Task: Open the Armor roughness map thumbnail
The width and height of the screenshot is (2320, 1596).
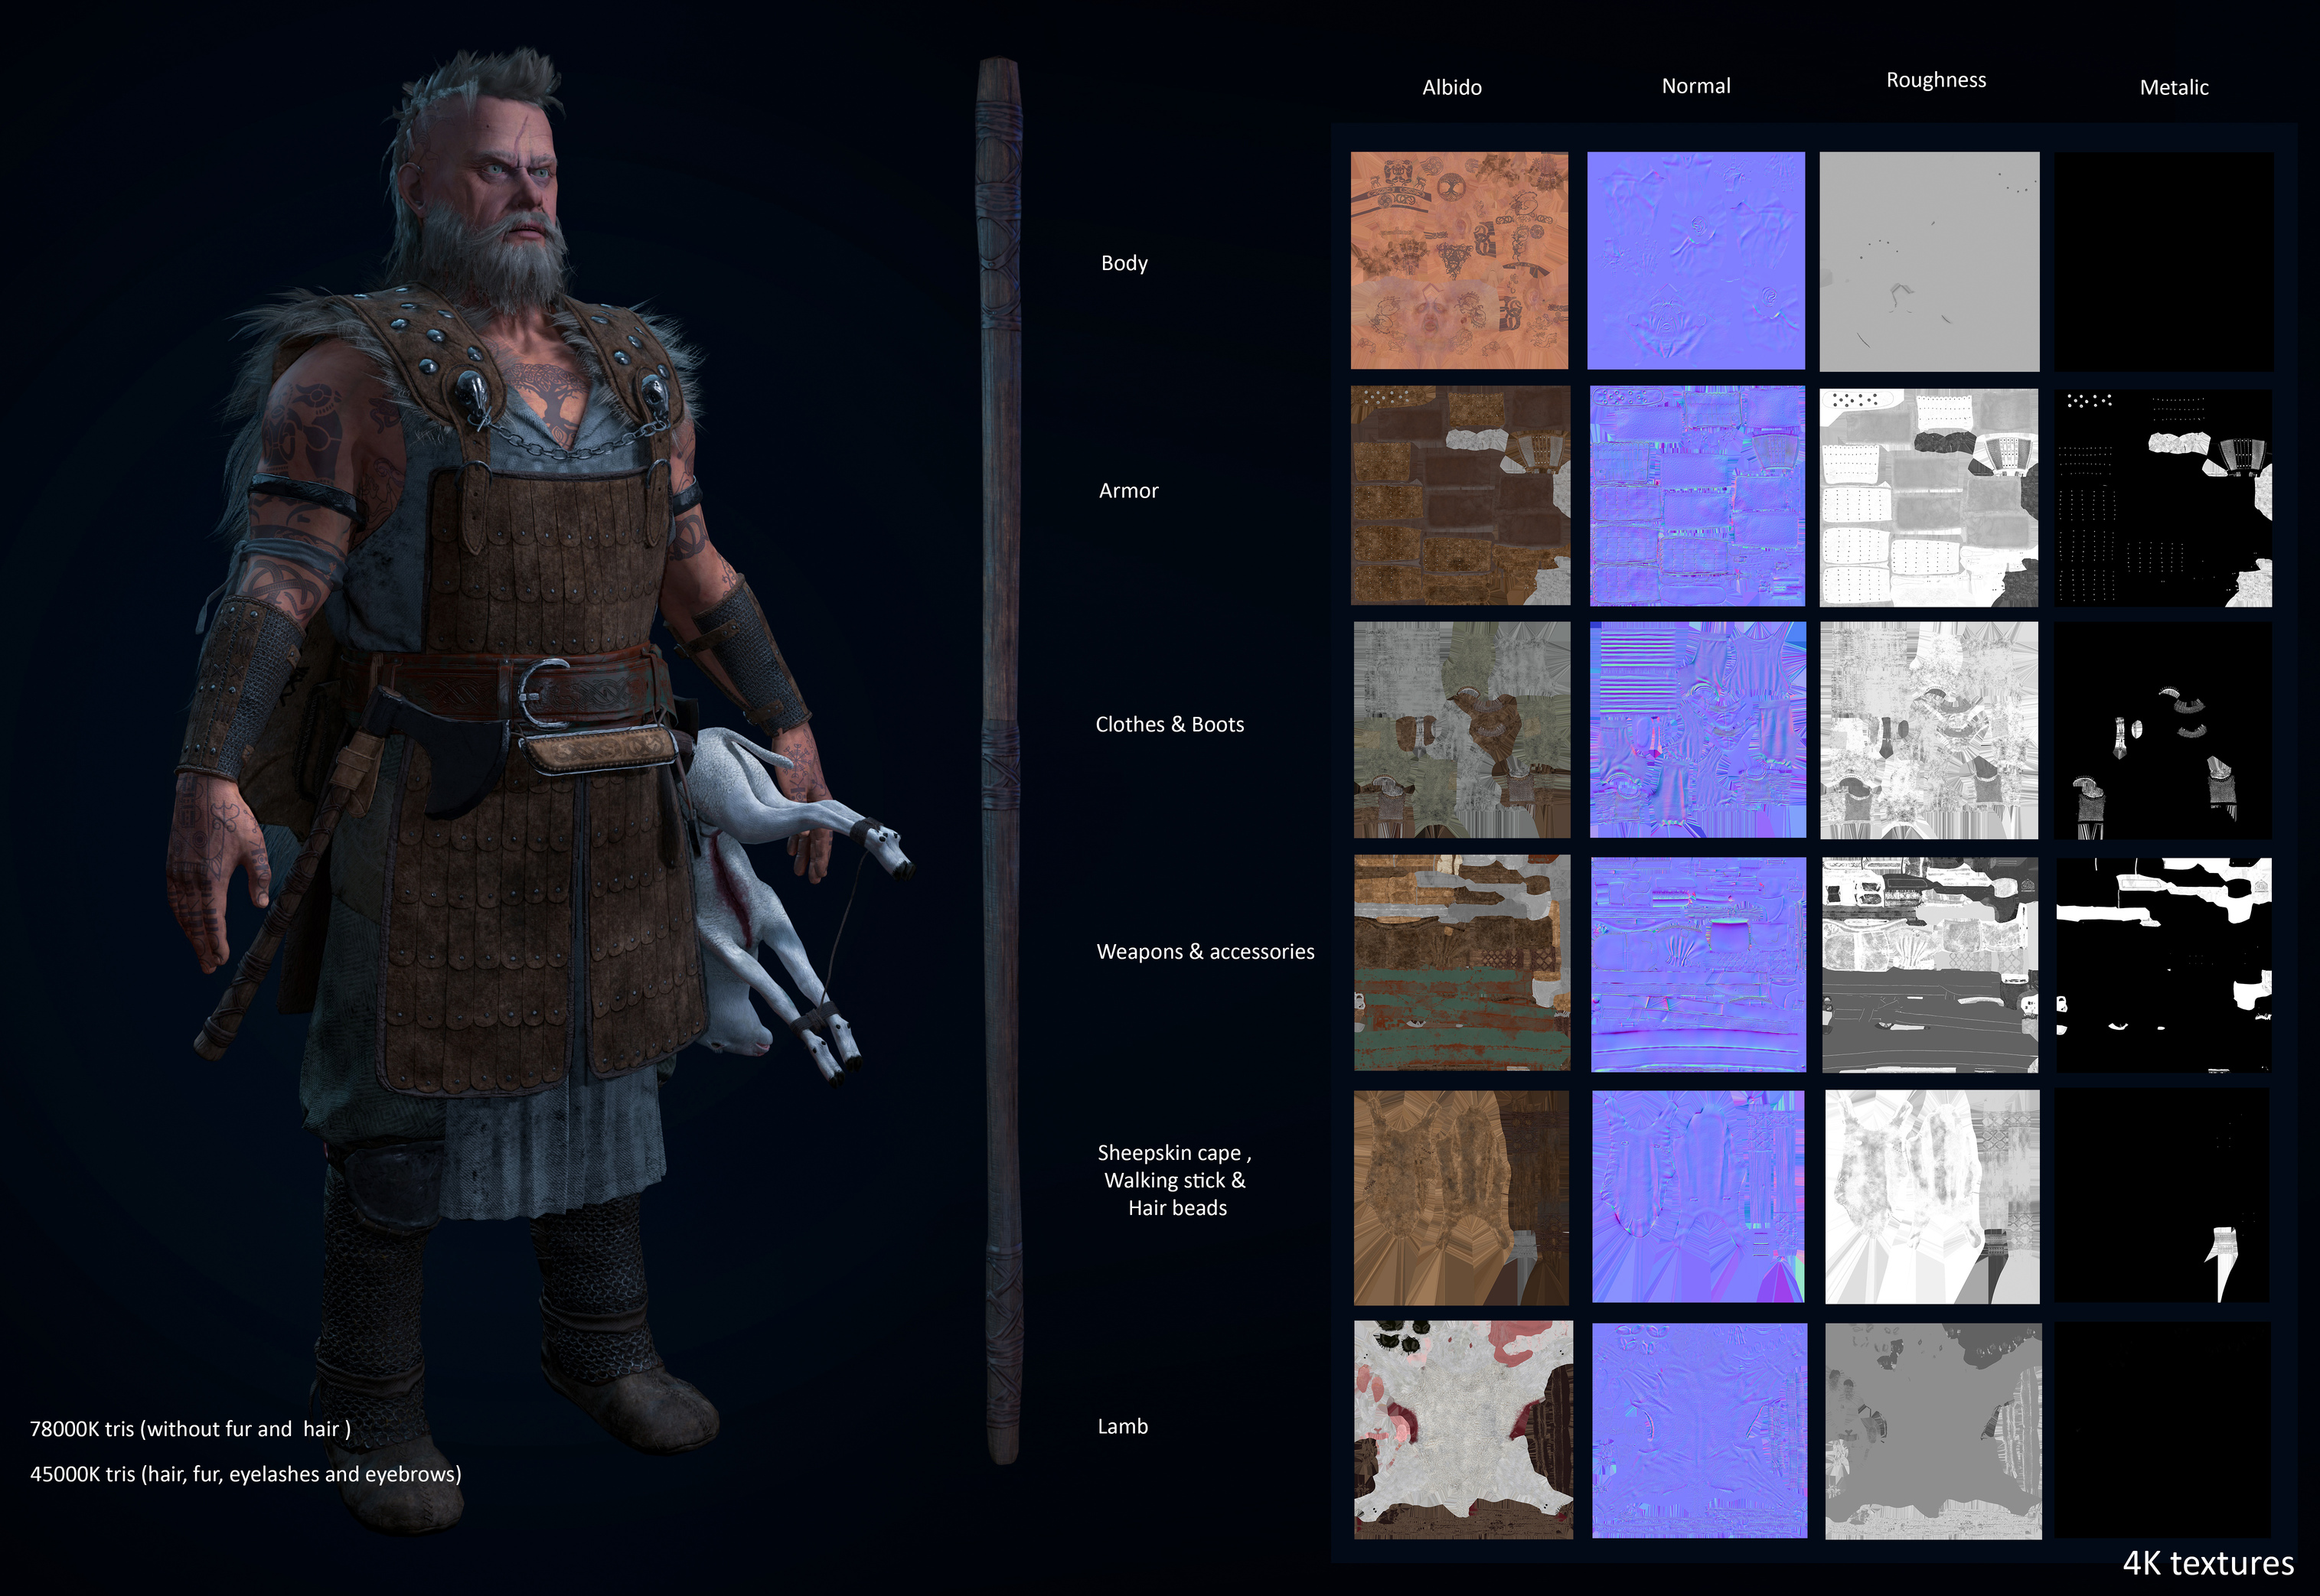Action: click(x=1929, y=498)
